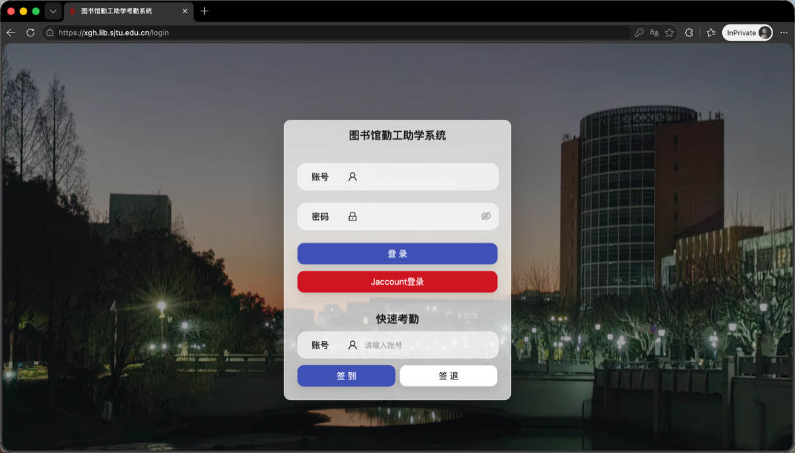This screenshot has height=453, width=795.
Task: Open the Favorites list icon
Action: [711, 32]
